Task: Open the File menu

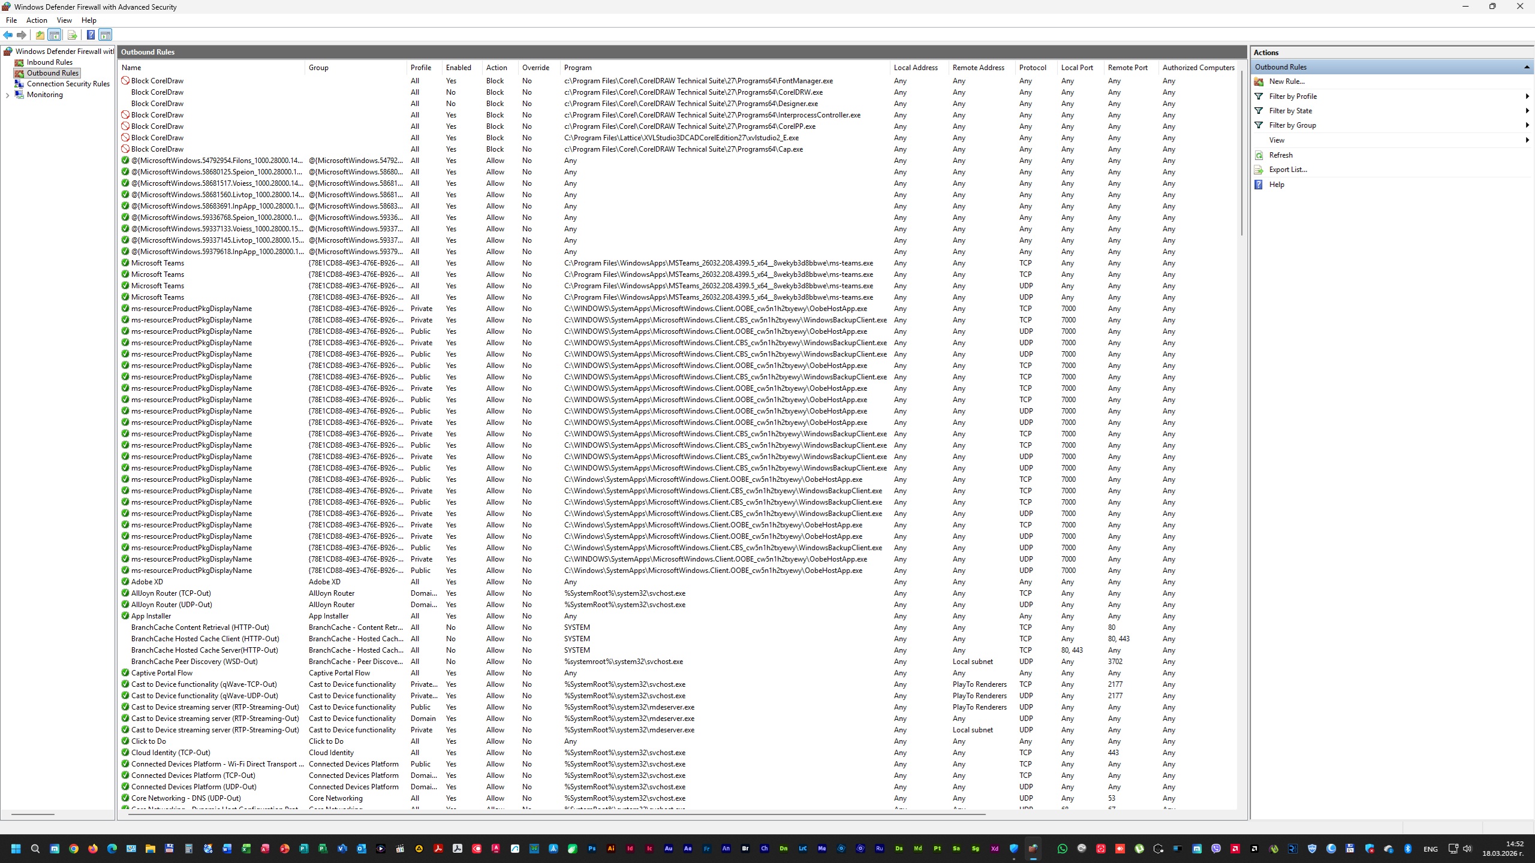Action: pos(11,20)
